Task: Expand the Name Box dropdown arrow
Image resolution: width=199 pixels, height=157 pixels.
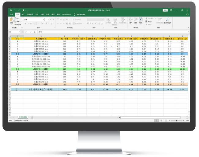Action: [x=20, y=32]
